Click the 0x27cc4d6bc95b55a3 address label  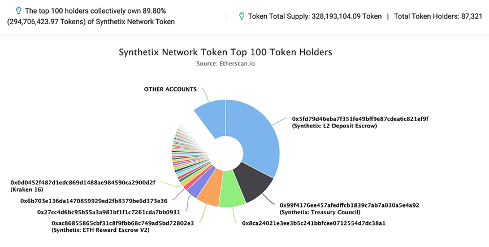(109, 212)
